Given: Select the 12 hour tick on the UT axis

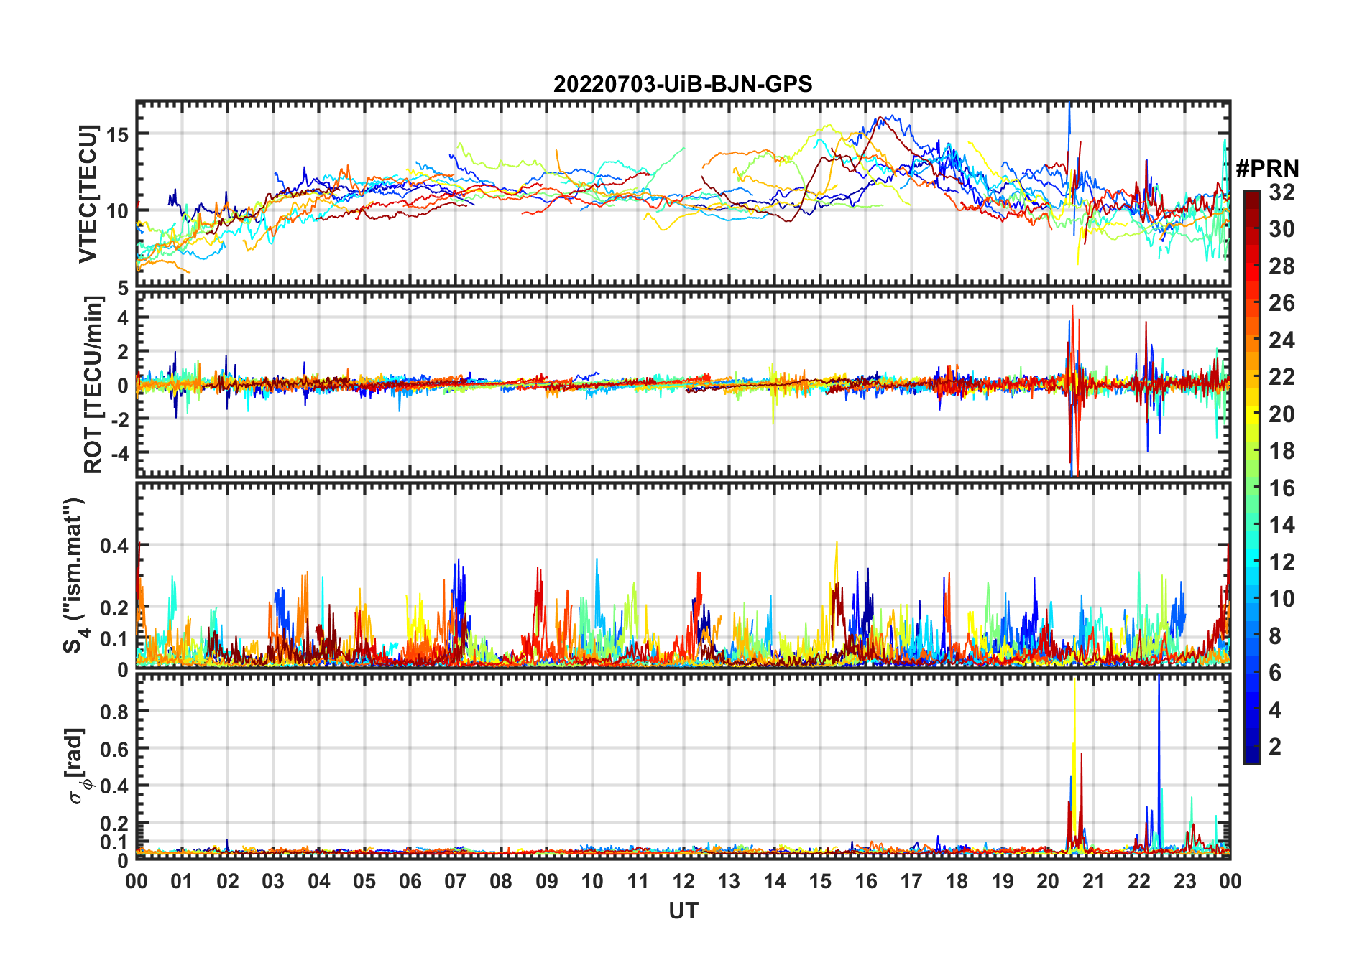Looking at the screenshot, I should click(683, 881).
